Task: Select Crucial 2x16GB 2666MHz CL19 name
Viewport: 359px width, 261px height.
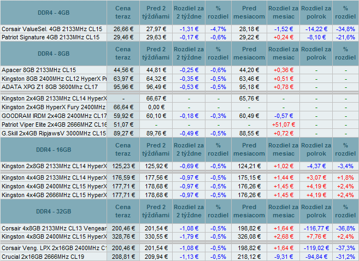Action: tap(43, 257)
